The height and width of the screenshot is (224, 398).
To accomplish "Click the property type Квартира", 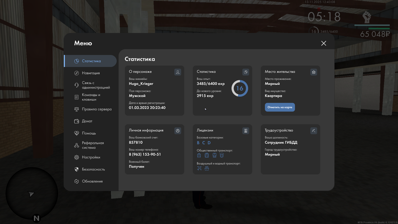I will pos(274,96).
